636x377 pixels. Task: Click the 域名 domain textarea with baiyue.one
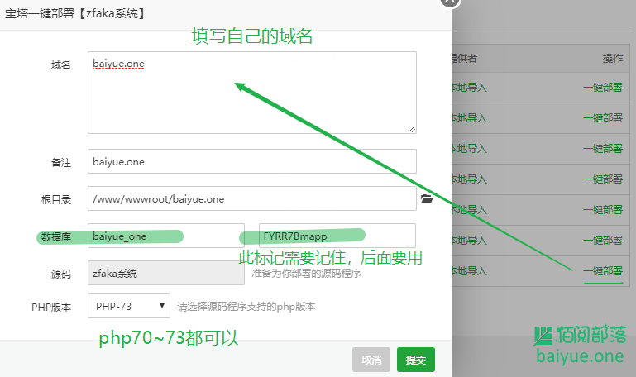pyautogui.click(x=252, y=93)
